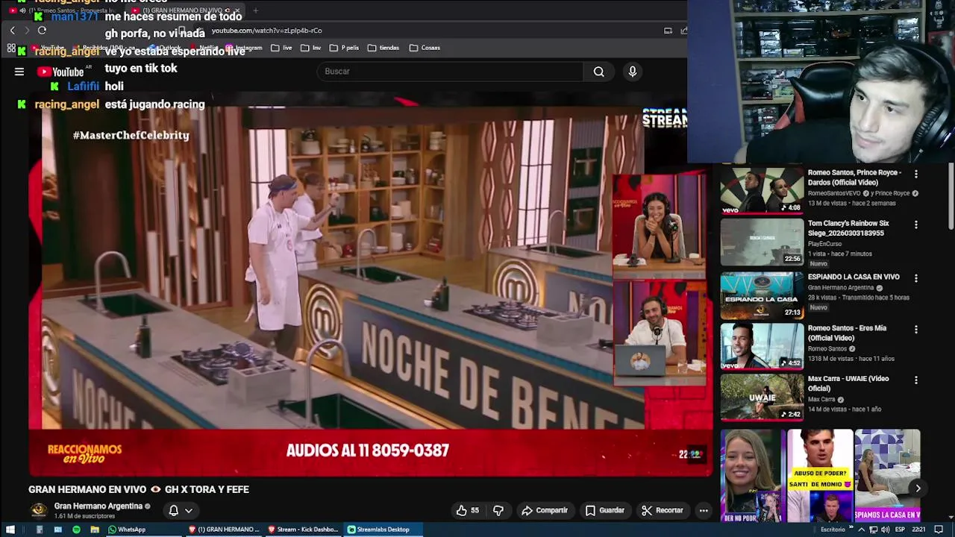Switch to the GRAN HERMANO EN VIVO tab
The image size is (955, 537).
[x=187, y=10]
